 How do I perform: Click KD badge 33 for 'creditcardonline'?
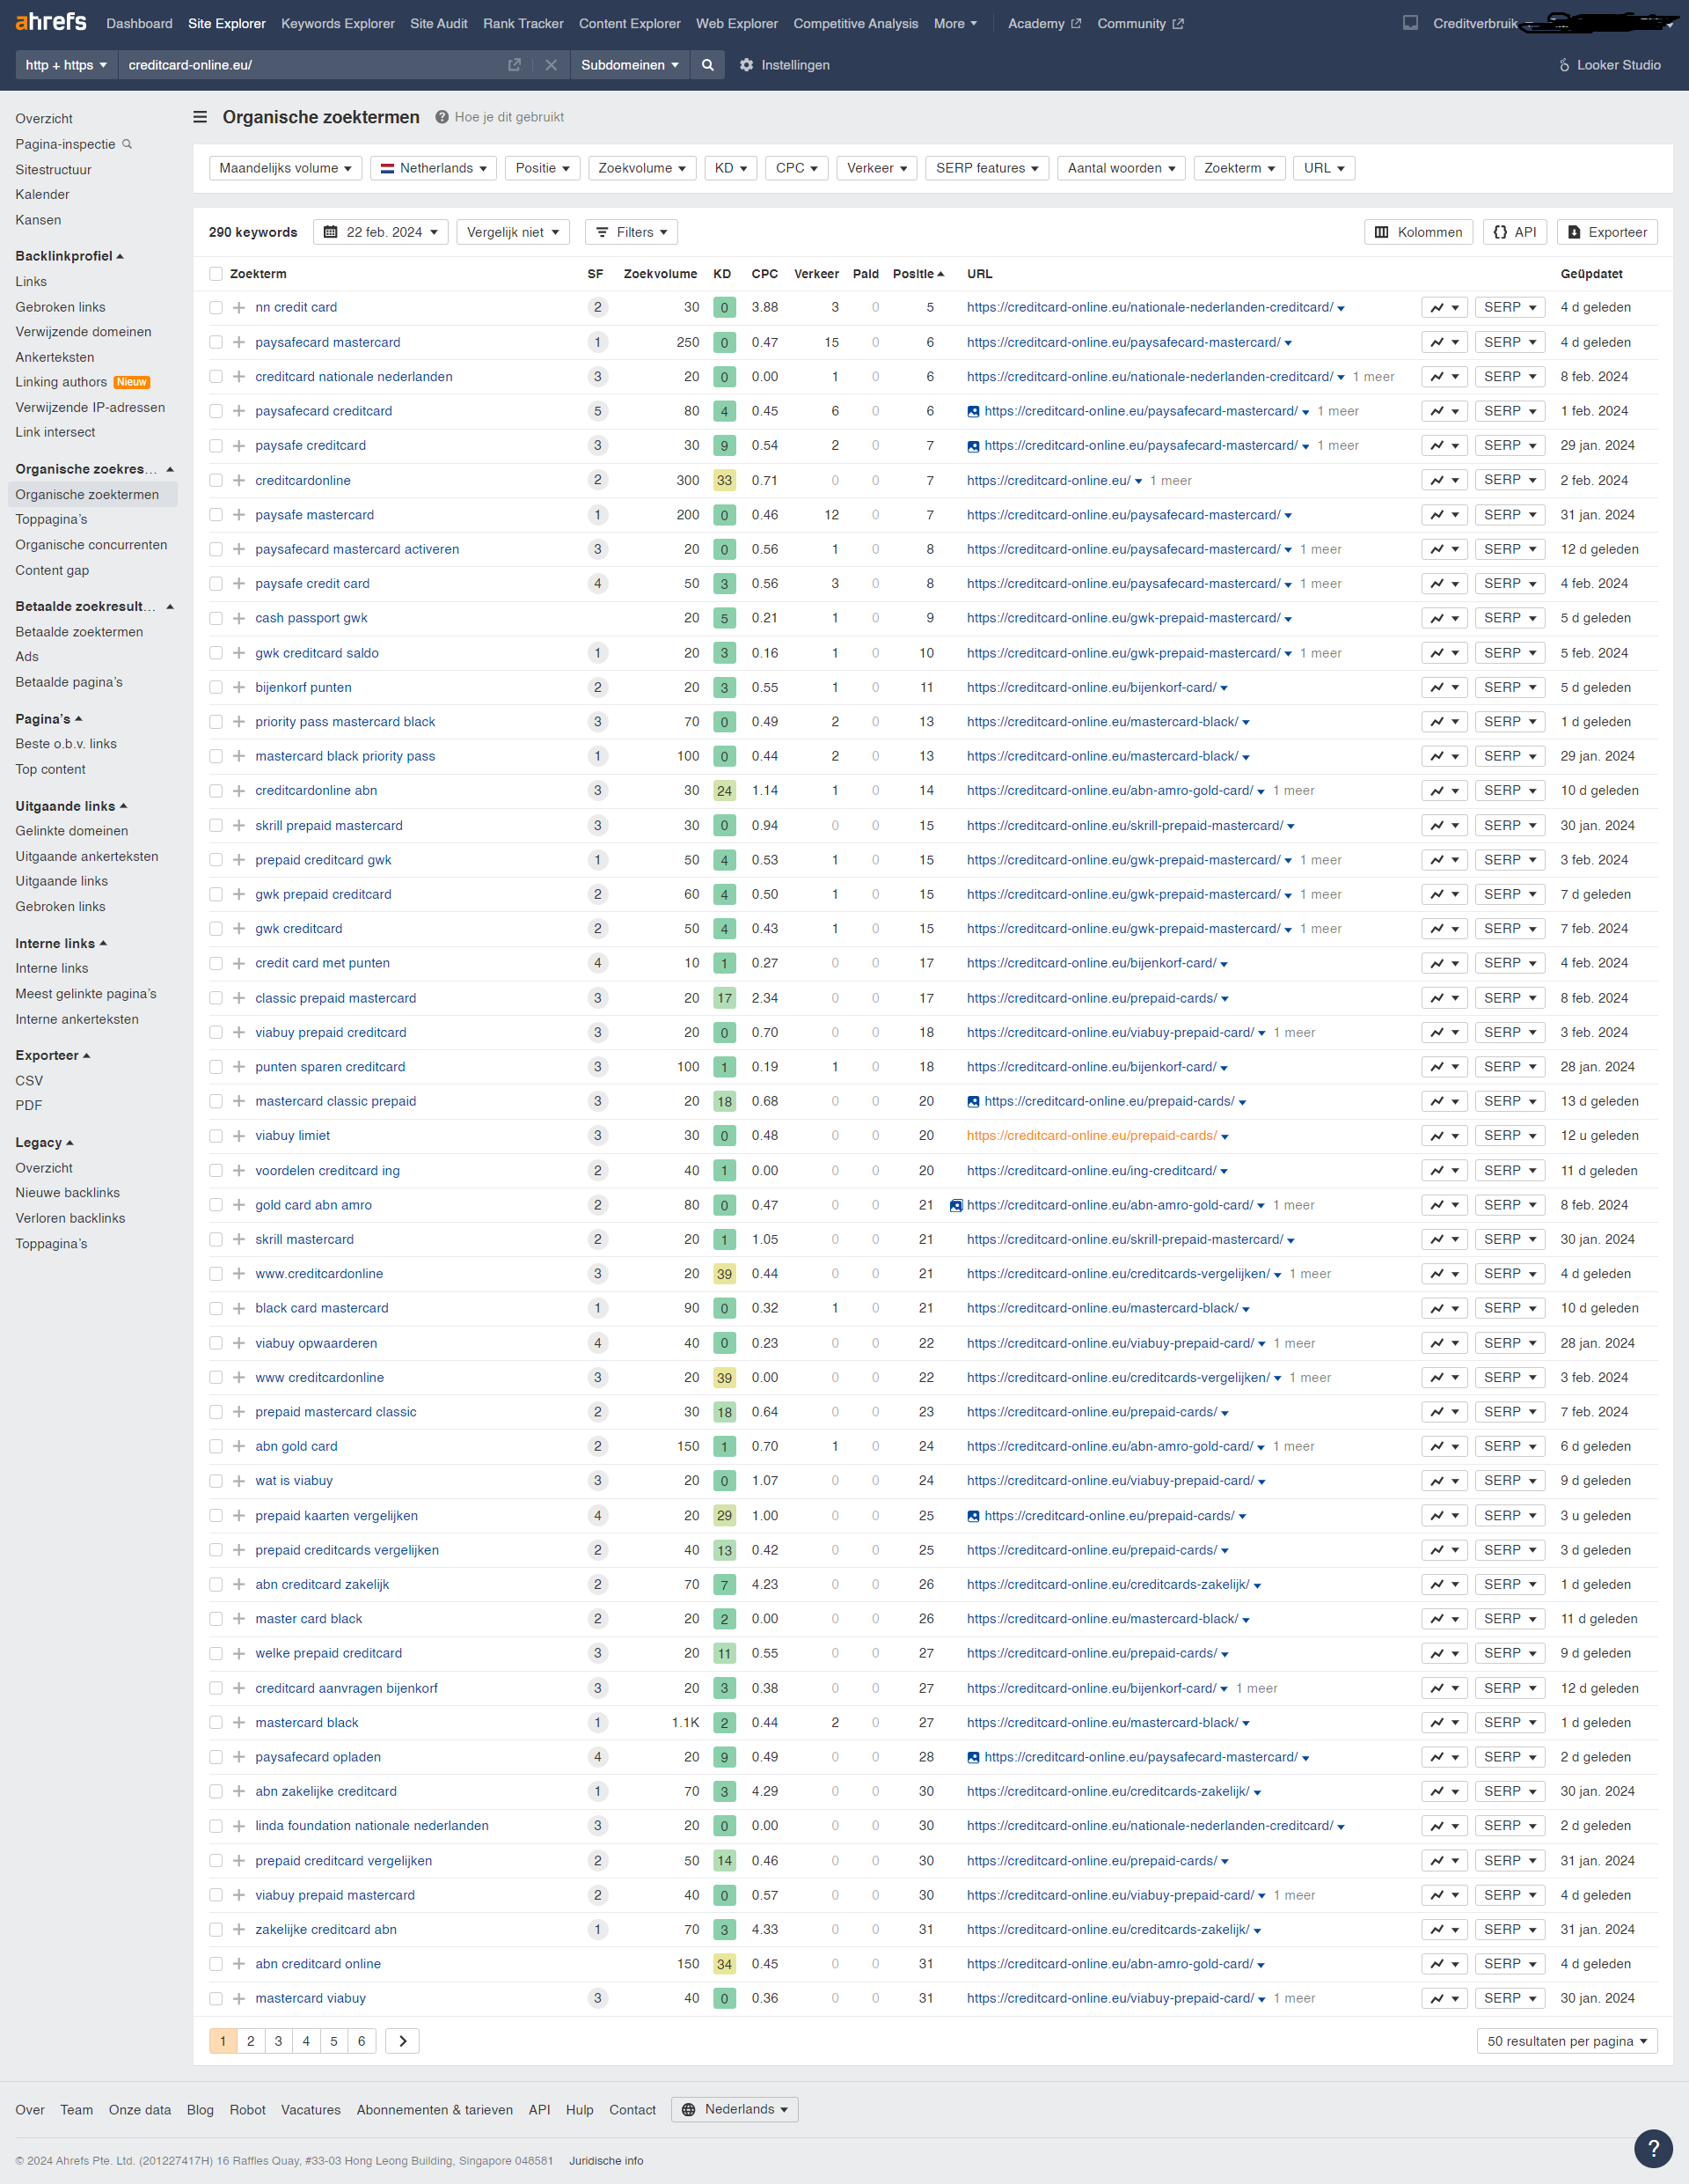point(725,480)
